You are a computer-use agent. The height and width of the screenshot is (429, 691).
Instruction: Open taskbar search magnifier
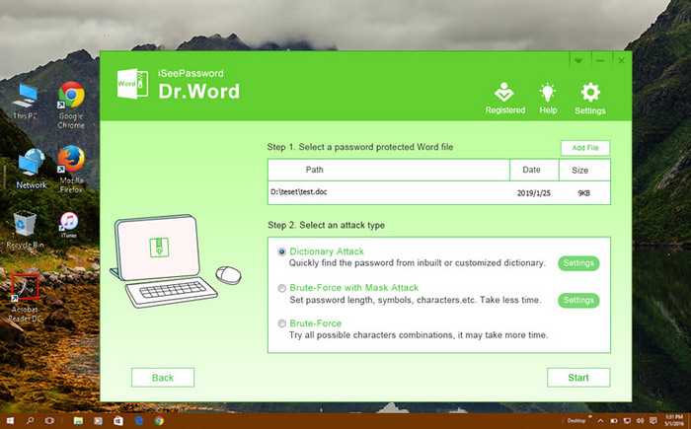[30, 421]
